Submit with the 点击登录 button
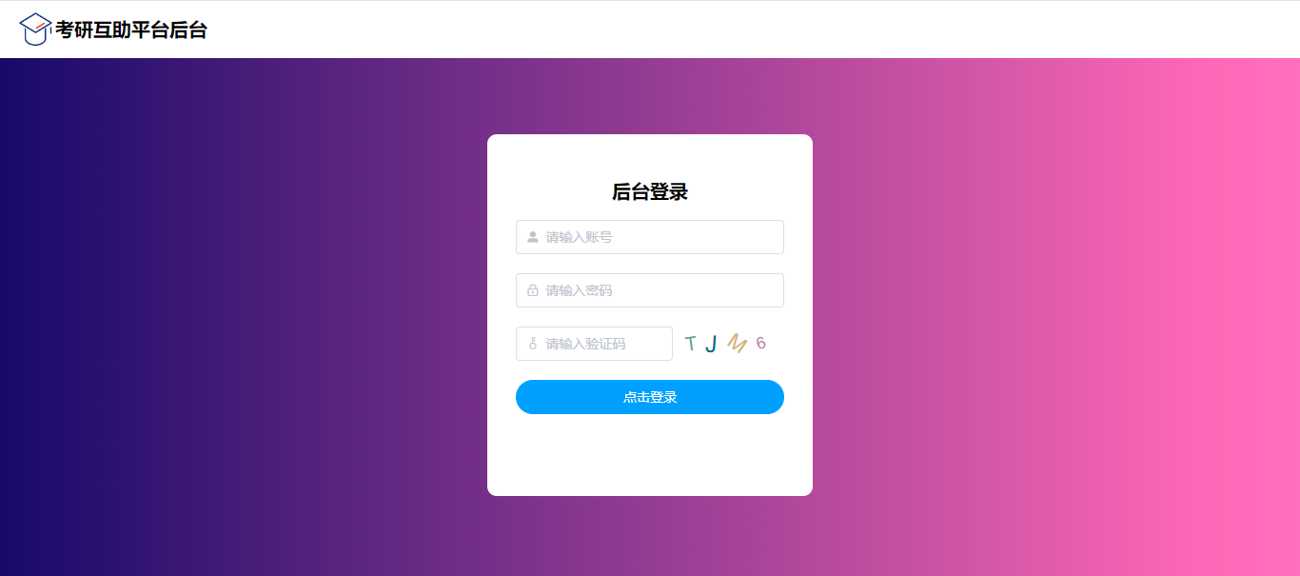Screen dimensions: 1300x576 pos(650,397)
